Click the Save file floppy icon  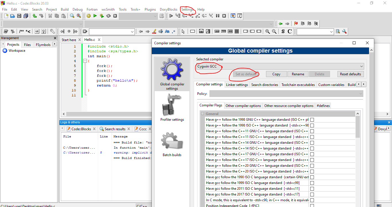pyautogui.click(x=19, y=16)
